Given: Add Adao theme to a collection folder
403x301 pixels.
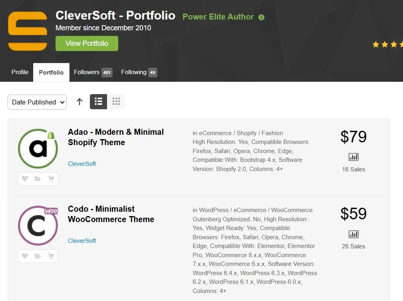Looking at the screenshot, I should click(x=38, y=179).
